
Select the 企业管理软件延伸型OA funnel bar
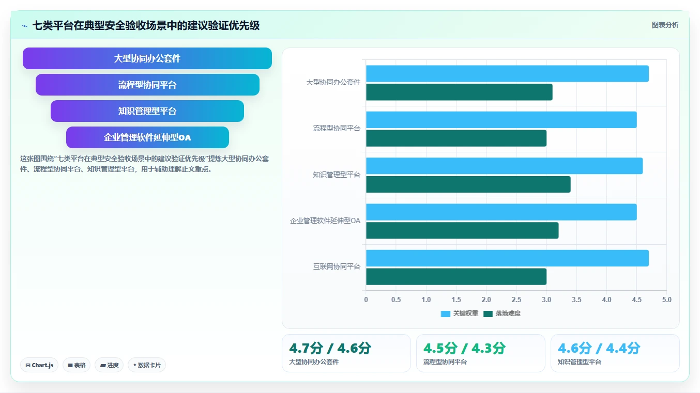pos(147,137)
